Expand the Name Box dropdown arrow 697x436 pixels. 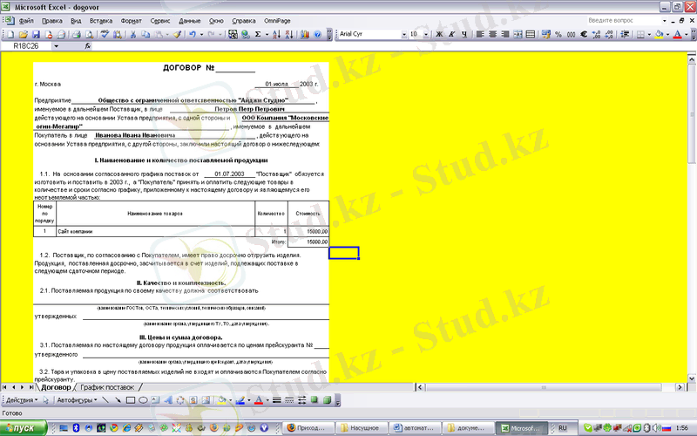click(56, 46)
